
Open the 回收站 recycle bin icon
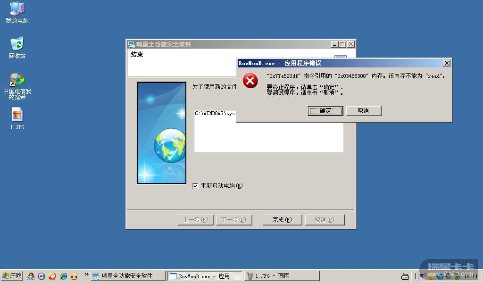17,48
